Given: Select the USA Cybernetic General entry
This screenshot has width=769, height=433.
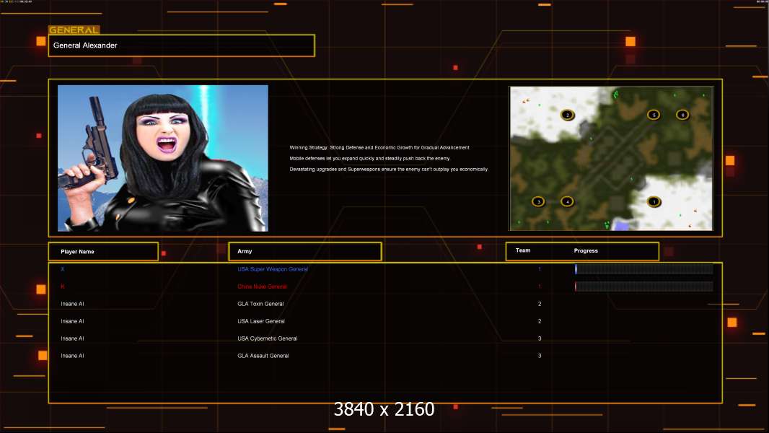Looking at the screenshot, I should tap(268, 338).
